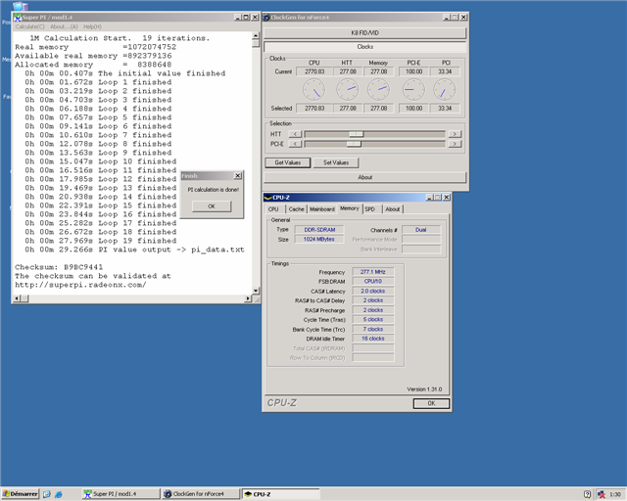Open the Mainboard tab in CPU-Z
The width and height of the screenshot is (627, 501).
(x=322, y=208)
